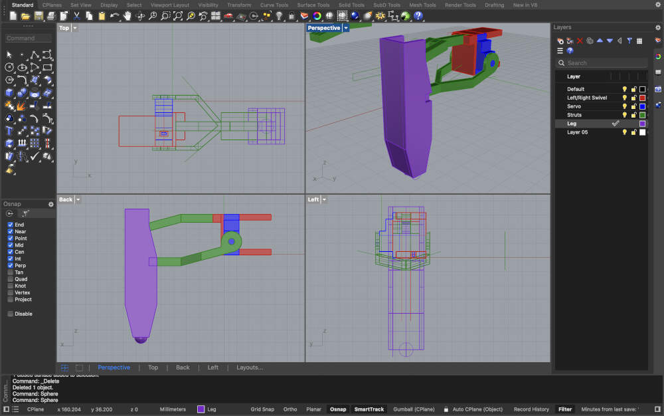This screenshot has width=664, height=416.
Task: Click the Explode tool icon in sidebar
Action: (21, 106)
